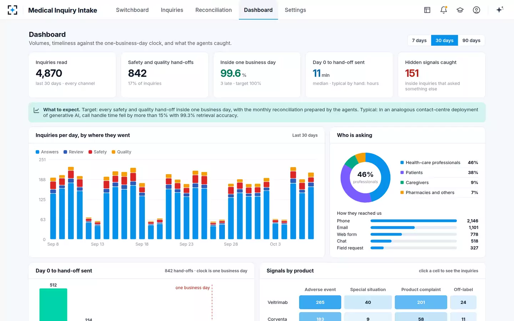Click the trend chart icon beside What to expect

coord(36,110)
